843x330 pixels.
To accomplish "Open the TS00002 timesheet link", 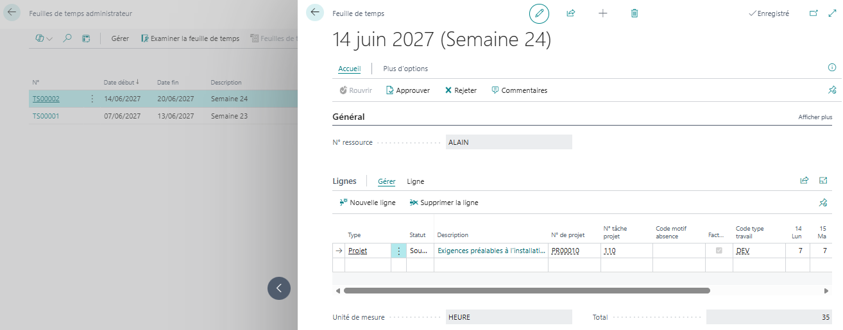I will coord(46,99).
